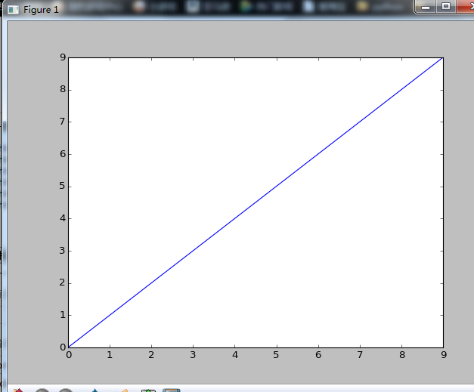The width and height of the screenshot is (474, 392).
Task: Click the Figure 1 window icon
Action: point(14,10)
